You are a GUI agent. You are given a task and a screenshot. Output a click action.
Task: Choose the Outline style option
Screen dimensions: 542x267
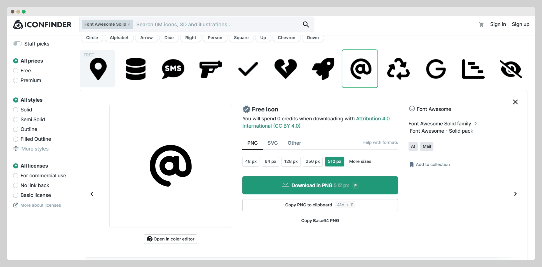coord(16,129)
